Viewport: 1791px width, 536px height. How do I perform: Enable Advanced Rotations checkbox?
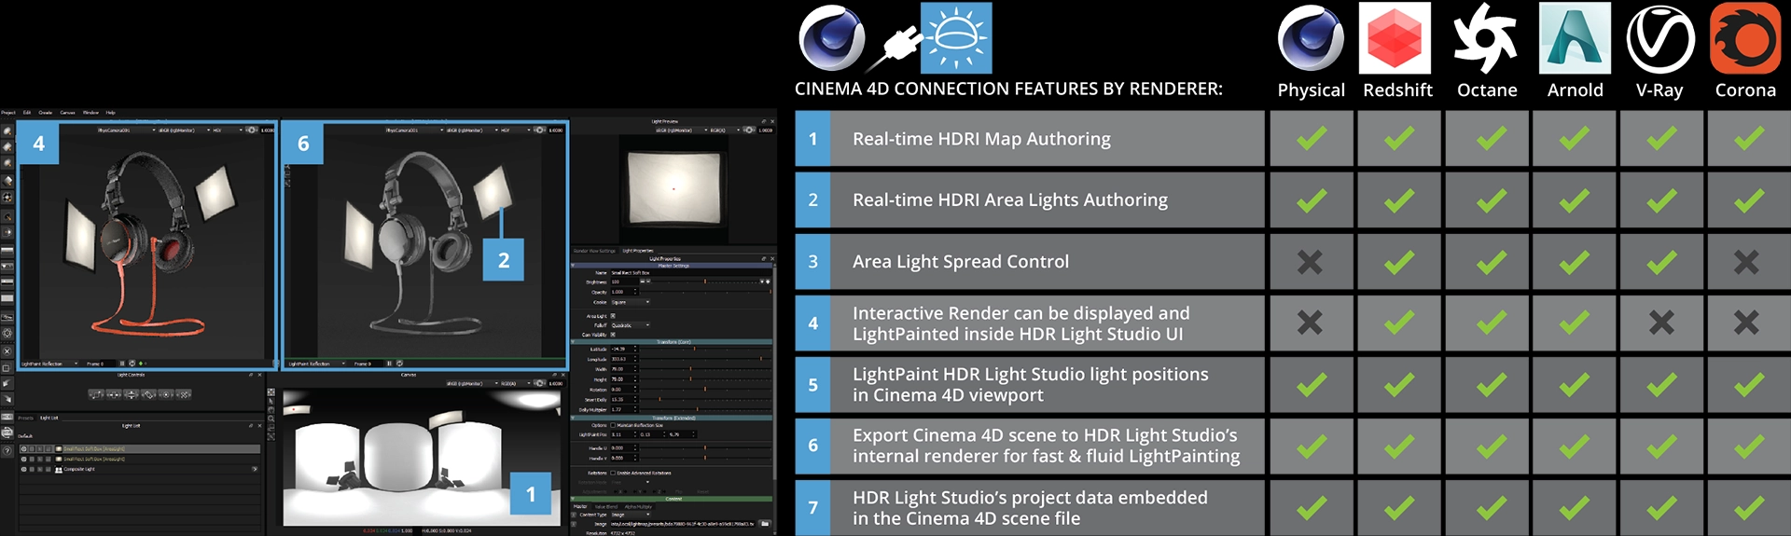tap(613, 473)
